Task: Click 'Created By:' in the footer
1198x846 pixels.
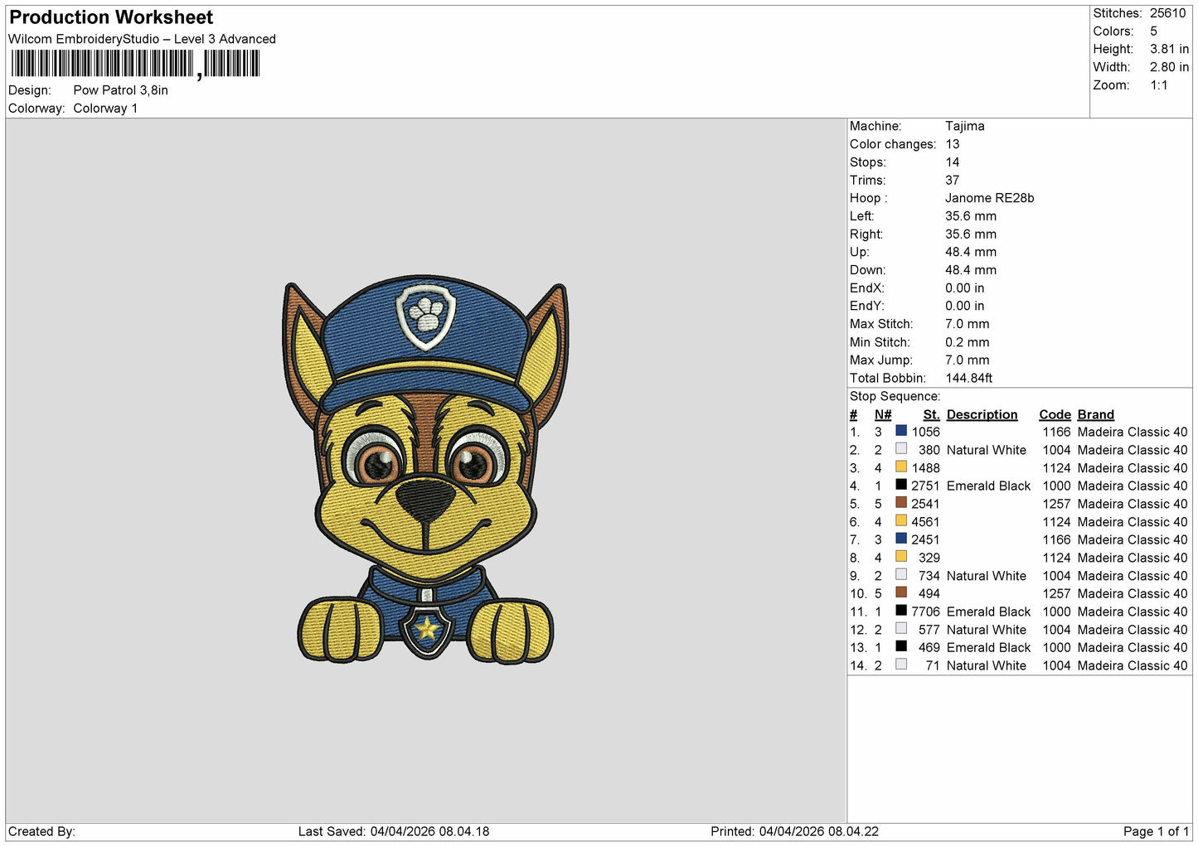Action: click(x=41, y=831)
